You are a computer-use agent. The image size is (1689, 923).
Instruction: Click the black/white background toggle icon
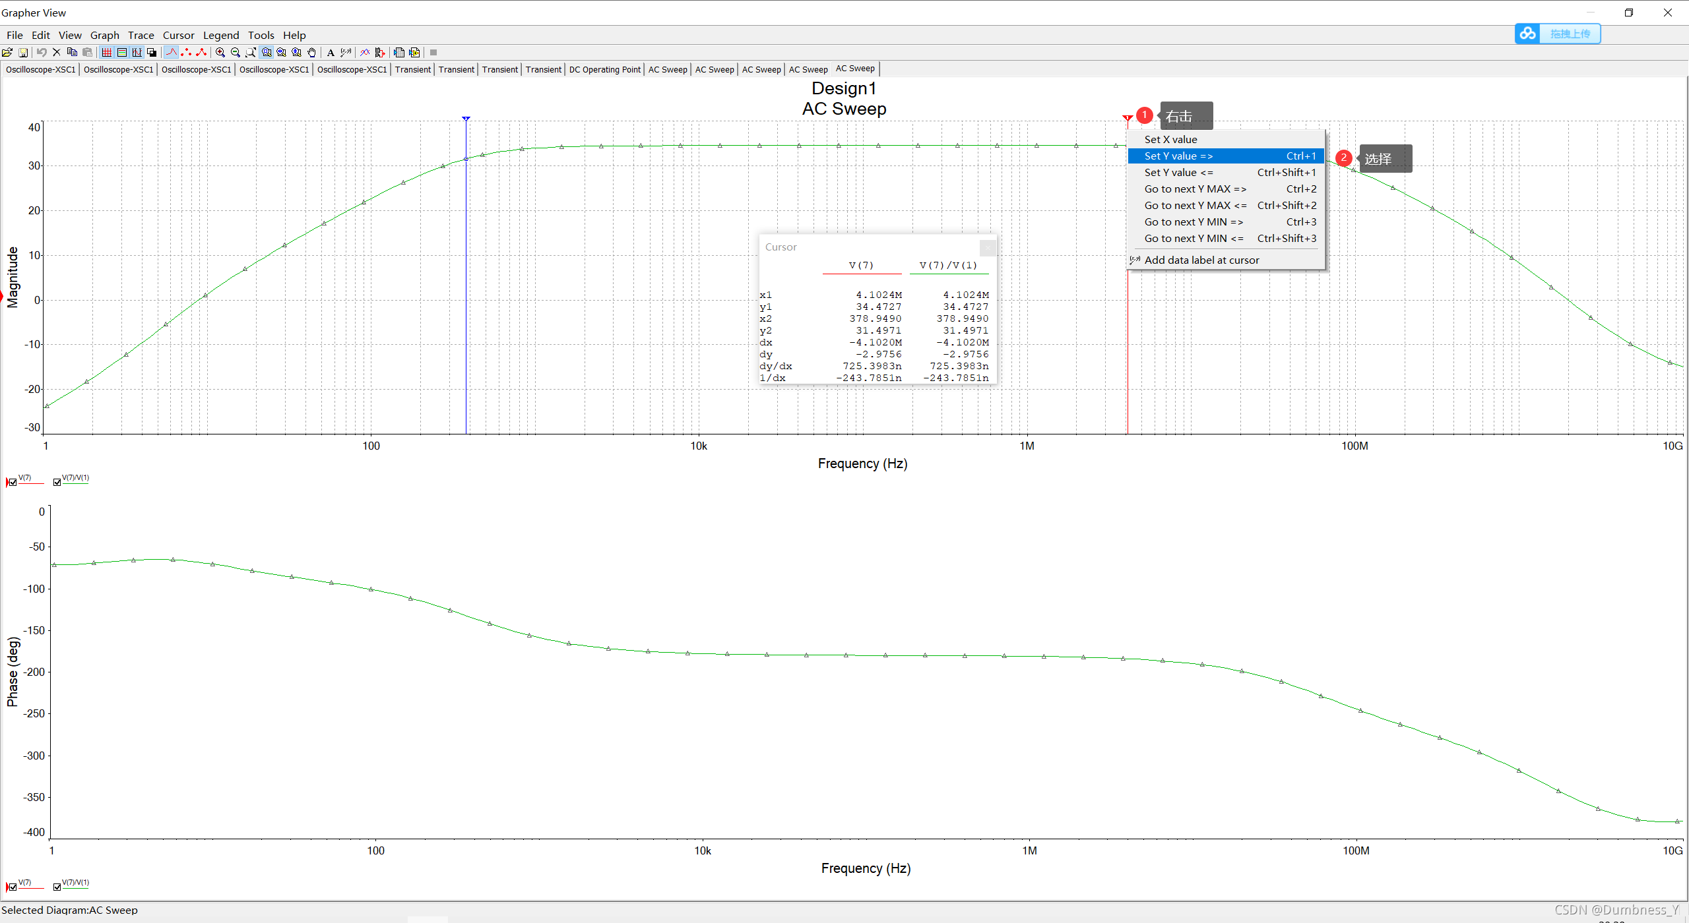coord(152,53)
